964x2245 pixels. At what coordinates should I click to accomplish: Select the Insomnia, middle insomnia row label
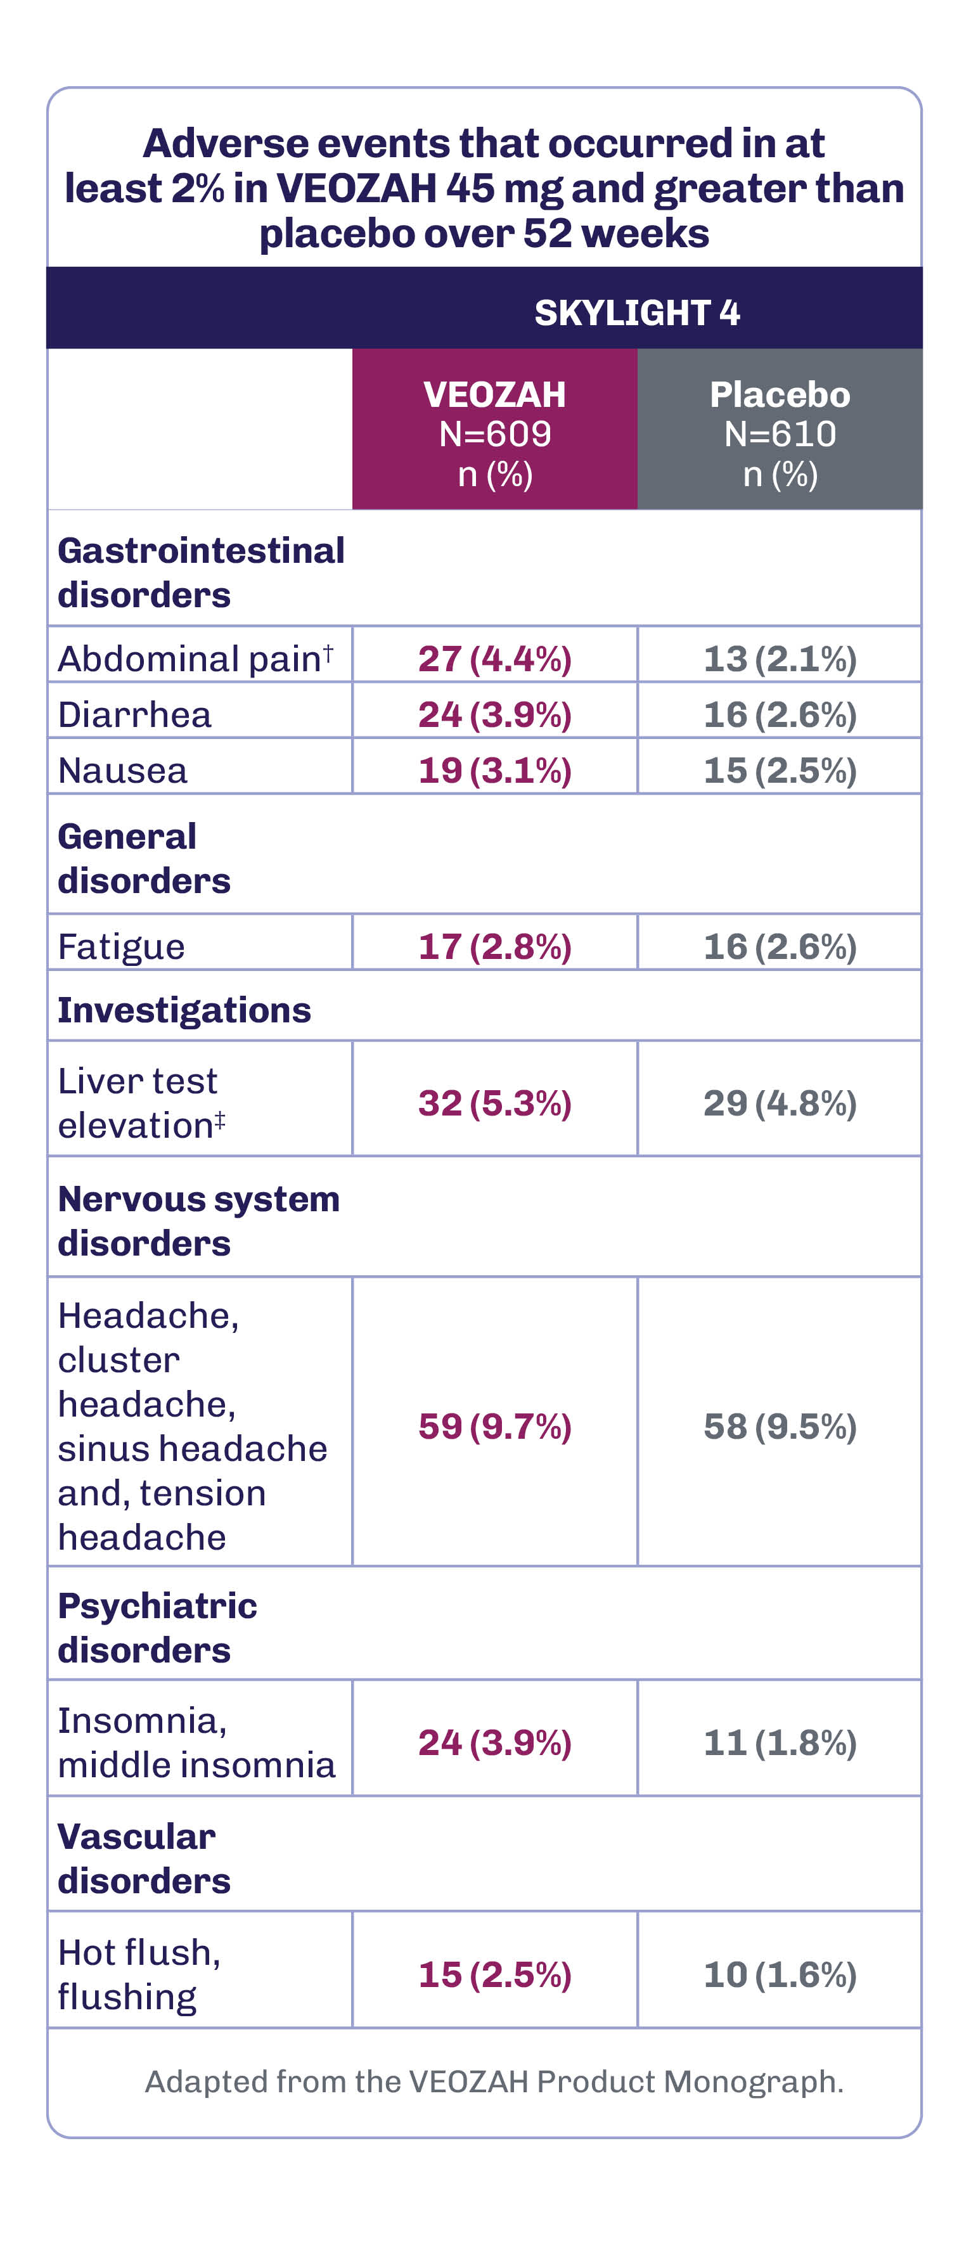pyautogui.click(x=196, y=1742)
